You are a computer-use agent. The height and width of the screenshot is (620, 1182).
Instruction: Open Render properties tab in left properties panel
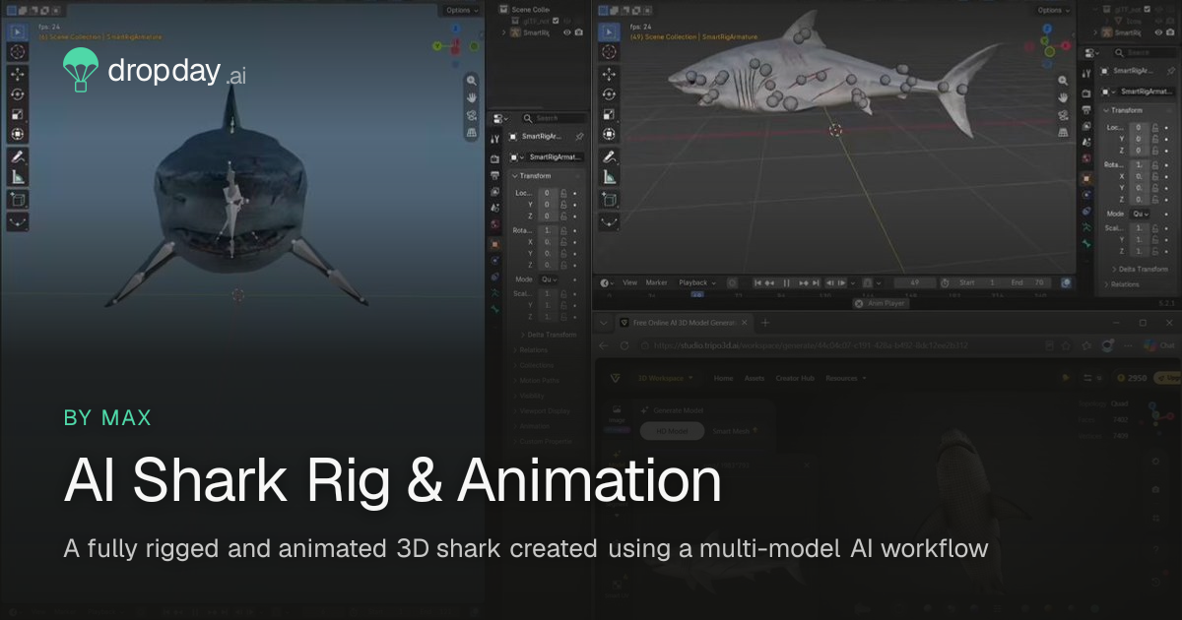tap(494, 157)
